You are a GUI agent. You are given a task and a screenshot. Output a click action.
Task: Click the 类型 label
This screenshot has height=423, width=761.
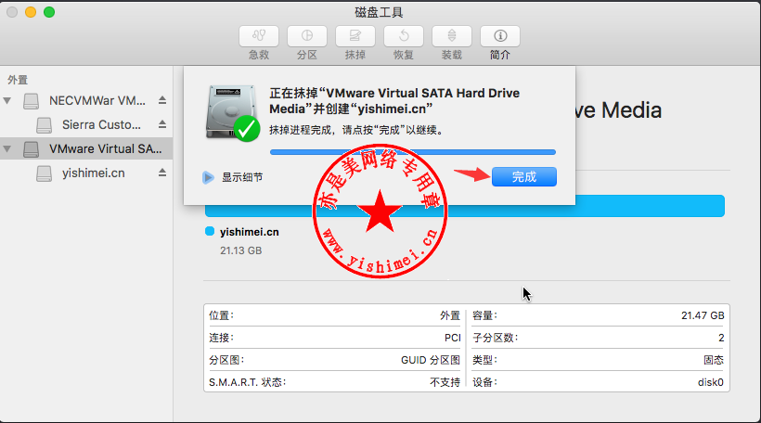tap(484, 360)
